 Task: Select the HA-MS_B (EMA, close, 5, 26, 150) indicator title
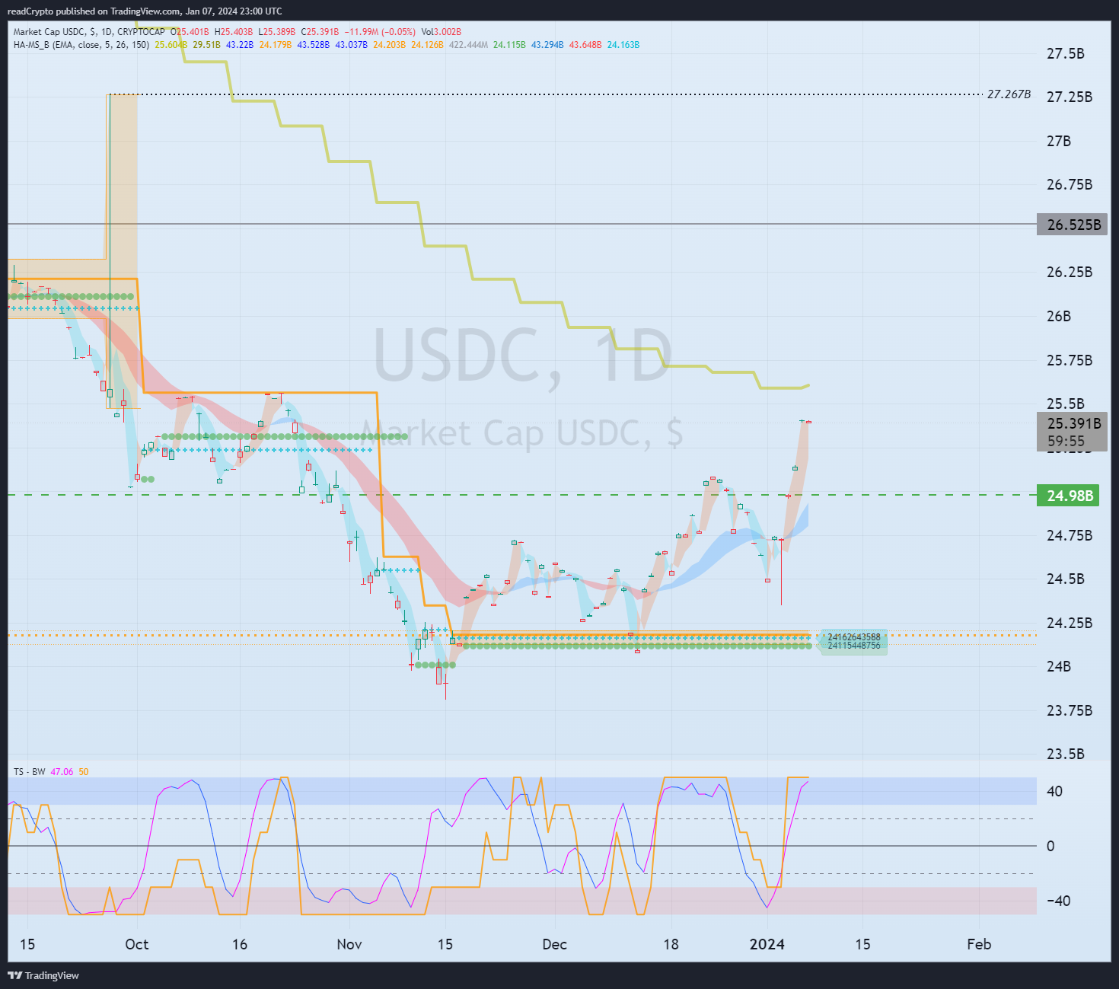click(x=81, y=45)
